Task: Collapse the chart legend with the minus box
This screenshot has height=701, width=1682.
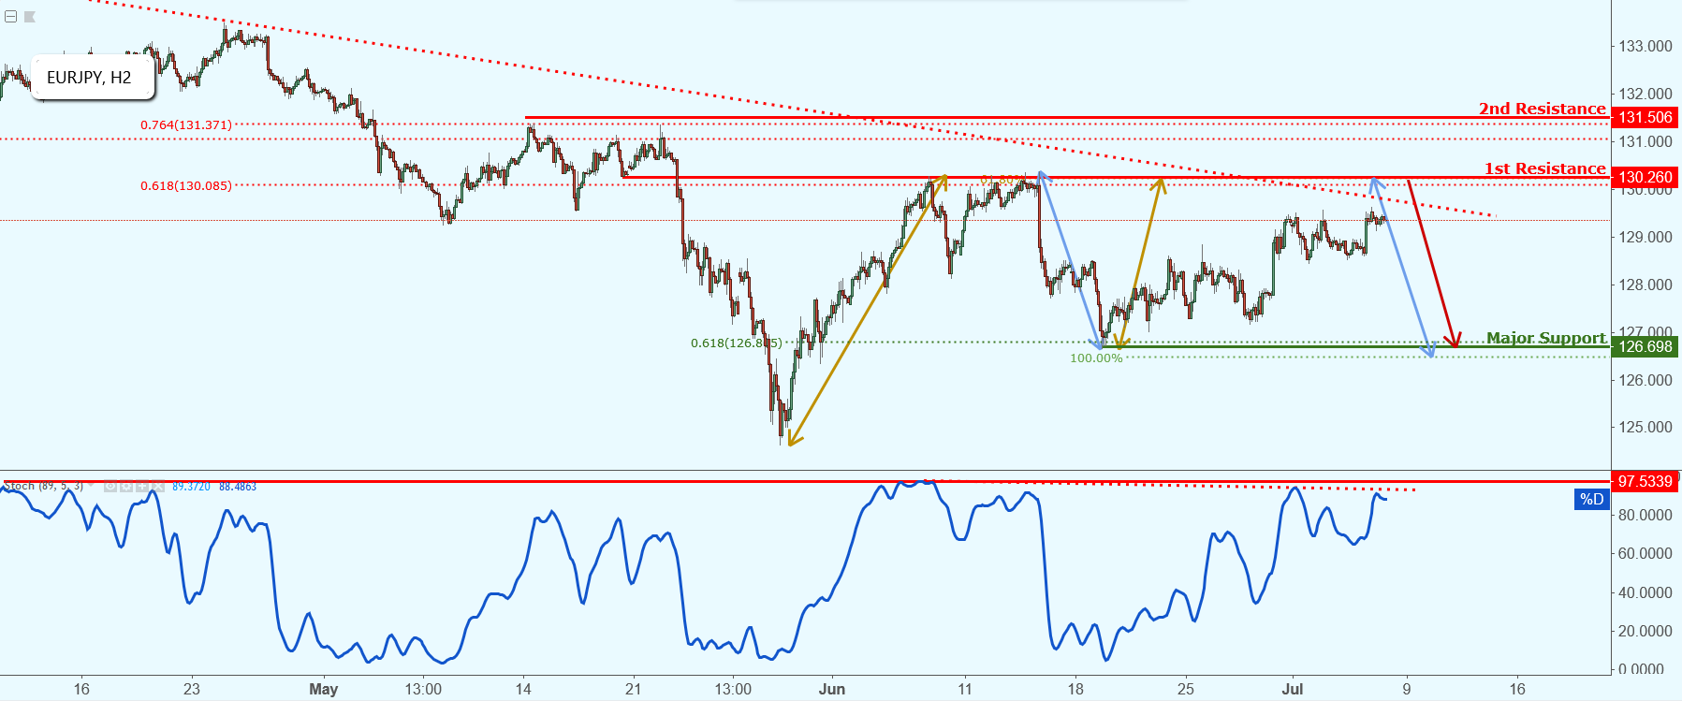Action: pos(10,17)
